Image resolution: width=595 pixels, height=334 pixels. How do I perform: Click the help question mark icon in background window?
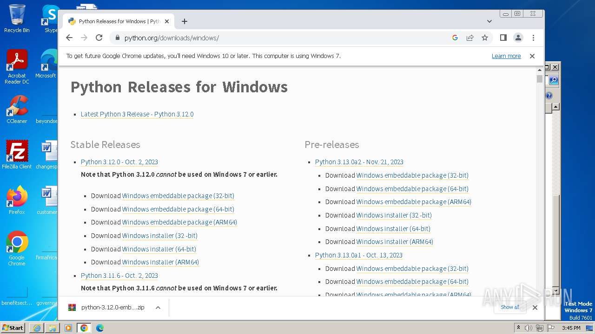coord(549,96)
